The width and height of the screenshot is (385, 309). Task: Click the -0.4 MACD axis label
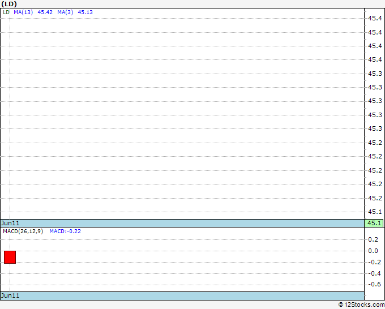coord(374,273)
